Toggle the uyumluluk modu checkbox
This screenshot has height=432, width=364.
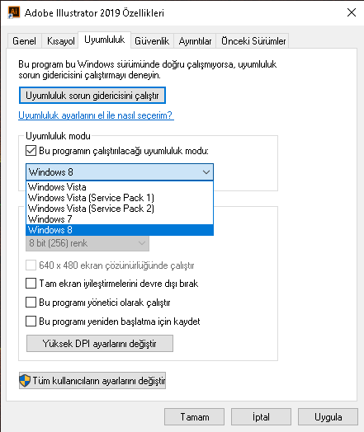click(x=31, y=151)
